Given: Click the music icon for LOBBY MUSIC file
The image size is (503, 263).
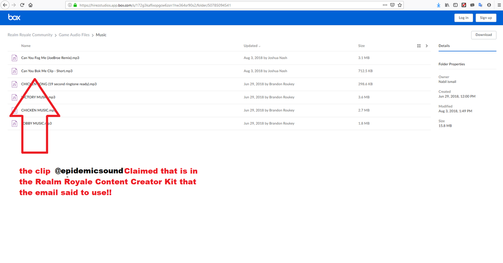Looking at the screenshot, I should (14, 123).
